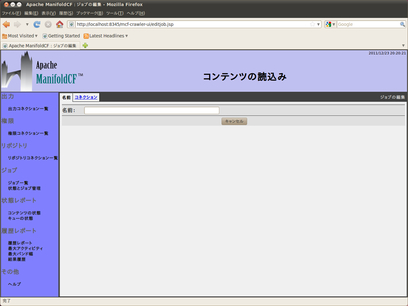Click the search magnifier icon

[x=403, y=24]
